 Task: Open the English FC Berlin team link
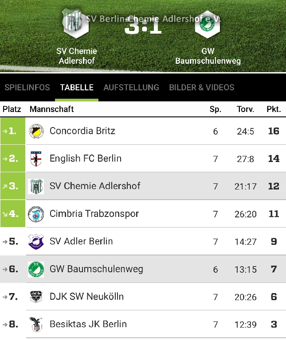tap(86, 158)
